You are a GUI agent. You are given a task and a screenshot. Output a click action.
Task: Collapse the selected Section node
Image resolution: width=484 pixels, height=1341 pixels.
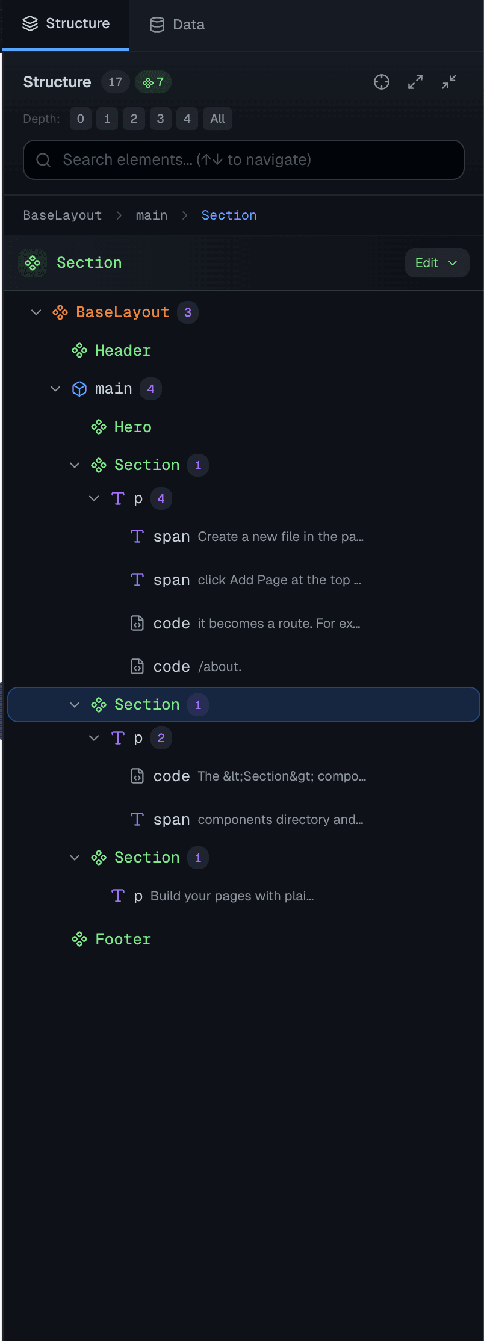(75, 704)
